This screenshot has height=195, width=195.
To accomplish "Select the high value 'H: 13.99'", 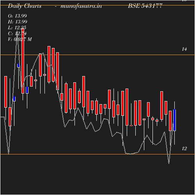I will pyautogui.click(x=18, y=22).
